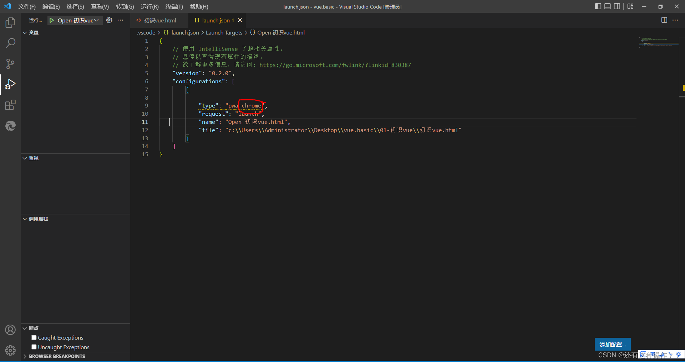Screen dimensions: 685x362
Task: Click the "pwa-chrome" type value
Action: click(245, 106)
